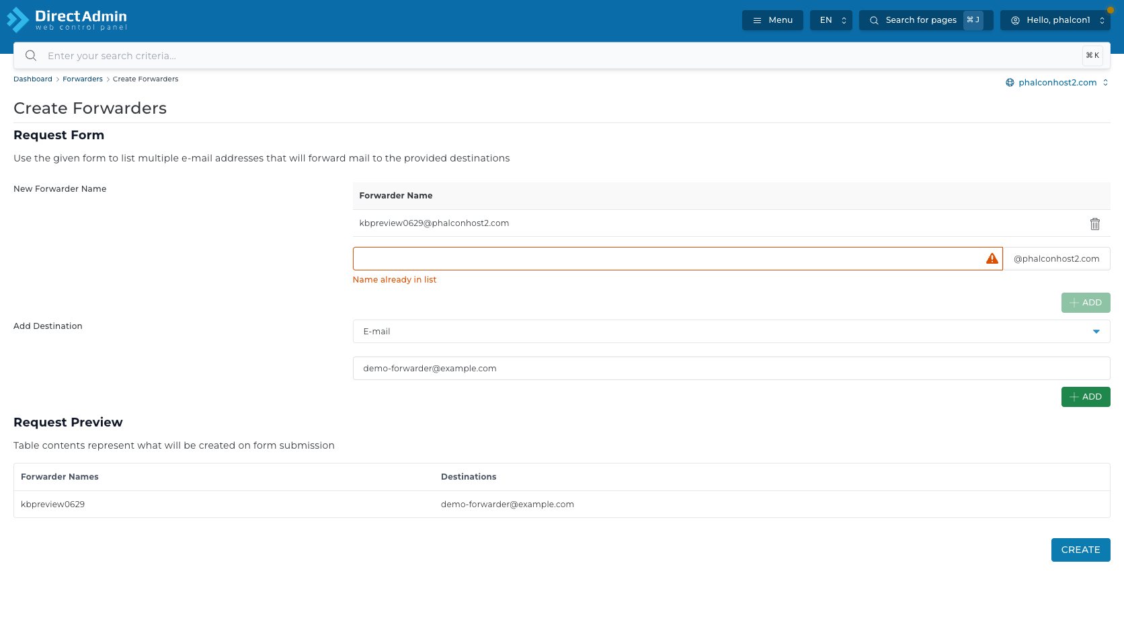Click the disabled ADD button for forwarder name
The width and height of the screenshot is (1124, 633).
(x=1086, y=303)
